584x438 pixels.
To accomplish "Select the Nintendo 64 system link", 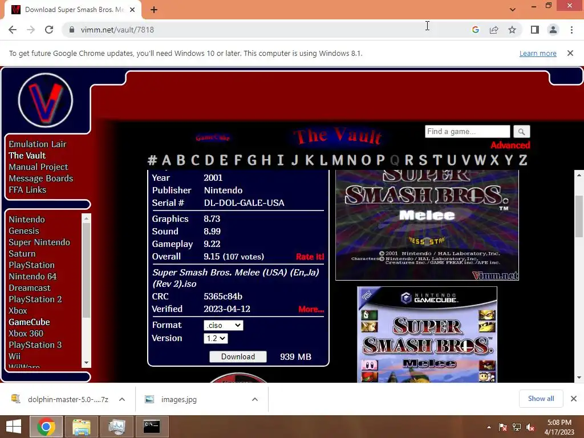I will point(33,277).
